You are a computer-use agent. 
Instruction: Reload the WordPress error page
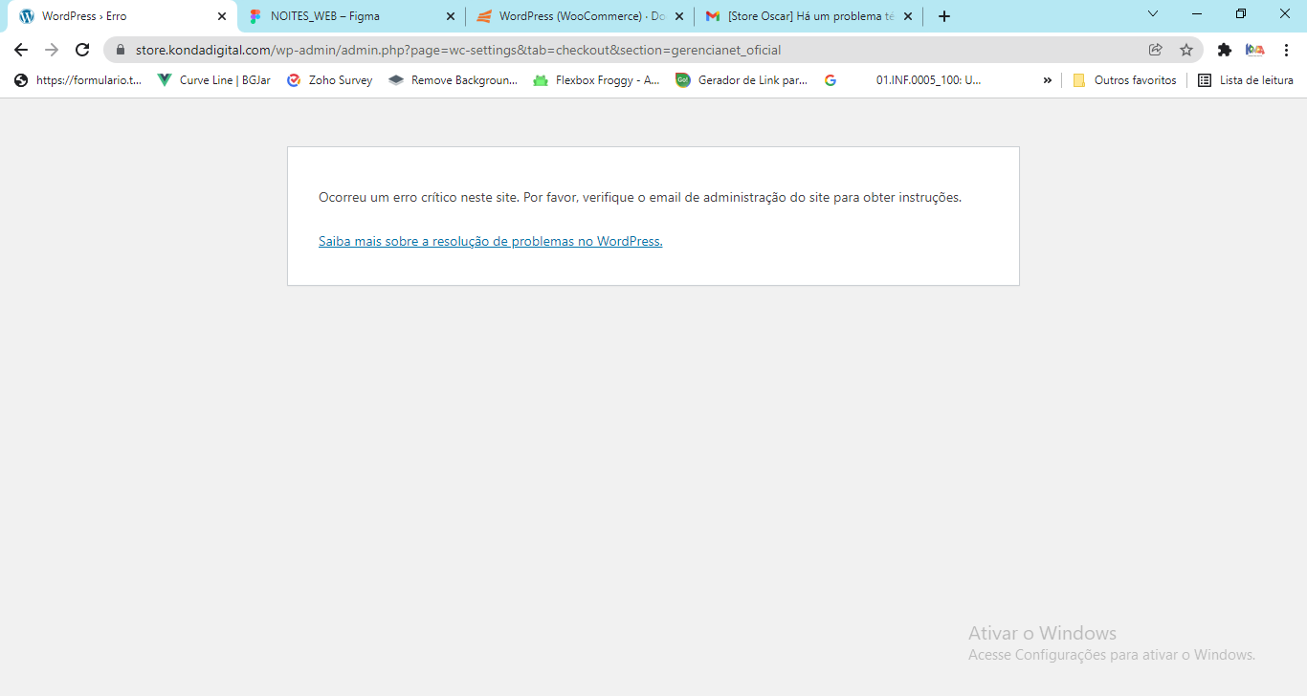click(82, 50)
